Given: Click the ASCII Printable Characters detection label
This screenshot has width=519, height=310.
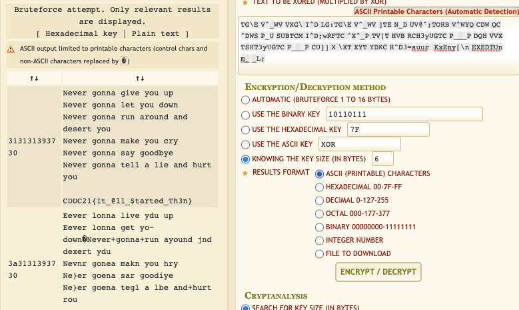Looking at the screenshot, I should click(436, 11).
